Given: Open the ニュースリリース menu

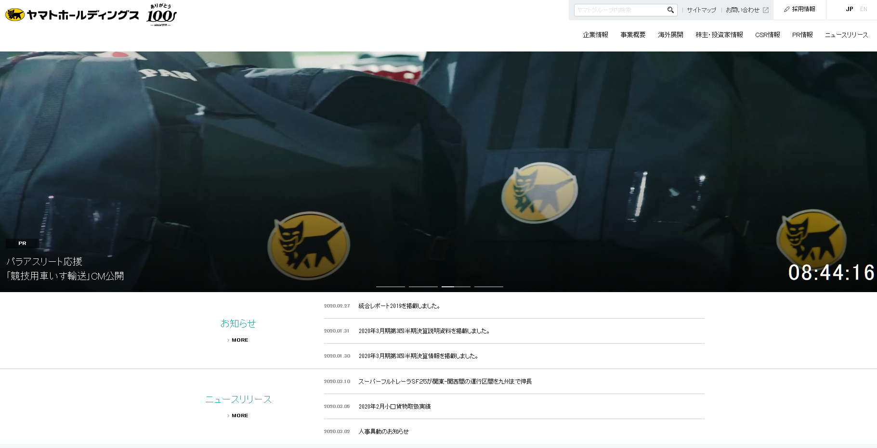Looking at the screenshot, I should [x=846, y=34].
